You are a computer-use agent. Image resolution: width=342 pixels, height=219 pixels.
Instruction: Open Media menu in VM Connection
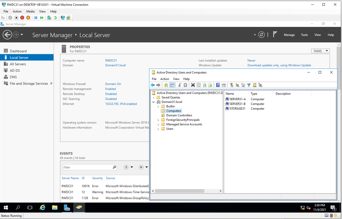[30, 11]
